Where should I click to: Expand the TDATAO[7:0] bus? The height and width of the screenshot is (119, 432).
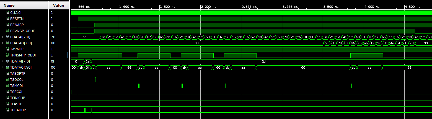click(2, 68)
